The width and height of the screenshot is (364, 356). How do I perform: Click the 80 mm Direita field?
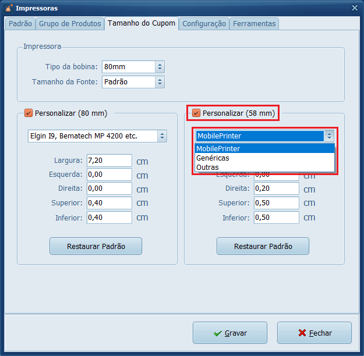109,188
